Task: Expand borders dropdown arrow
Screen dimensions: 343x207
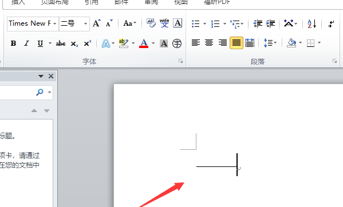Action: tap(319, 43)
